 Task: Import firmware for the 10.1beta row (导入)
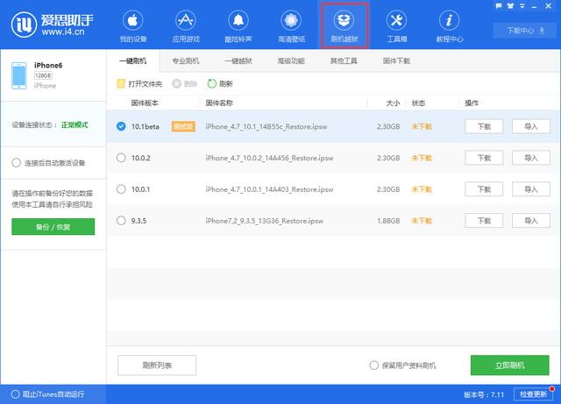(531, 126)
